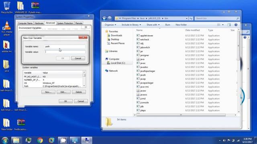
Task: Click Burn in Explorer toolbar
Action: (167, 25)
